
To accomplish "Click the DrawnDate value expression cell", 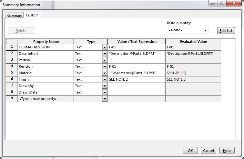I will point(137,92).
